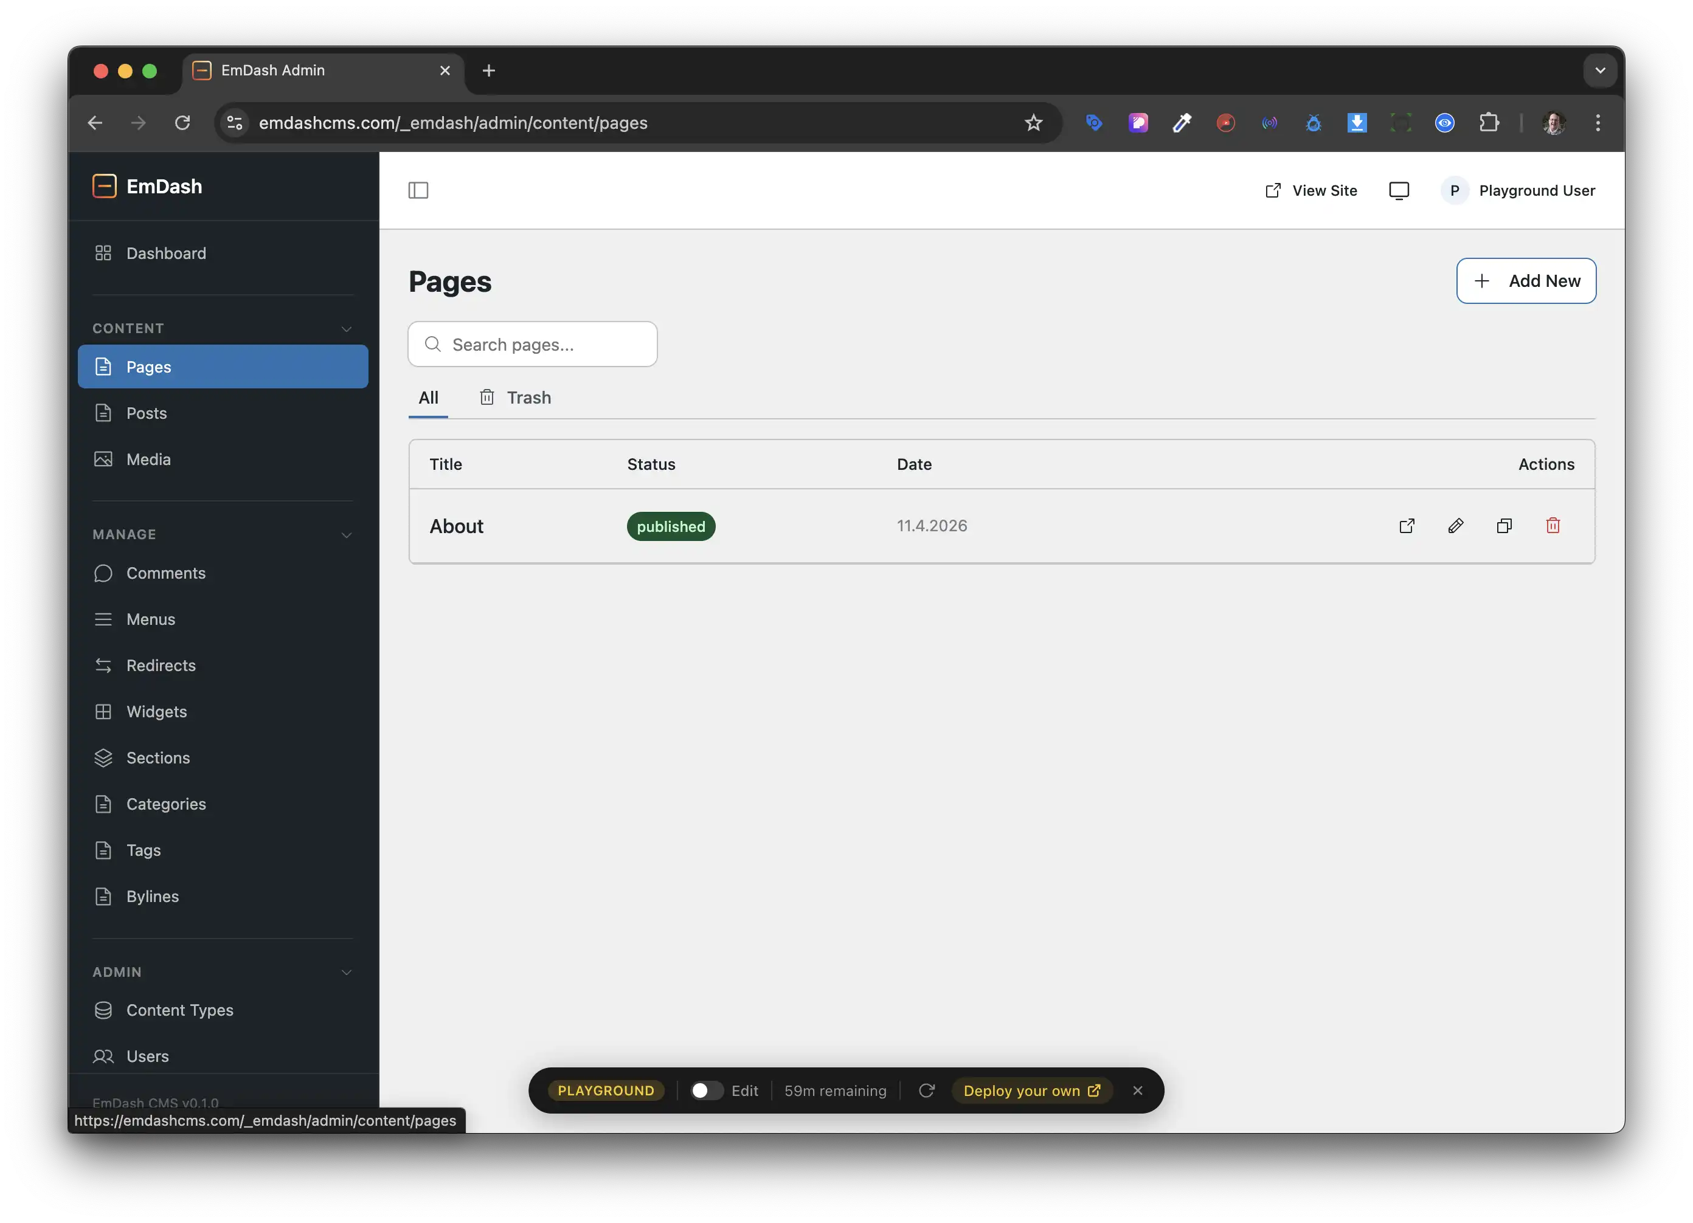Screen dimensions: 1693x1223
Task: Open Sections in sidebar
Action: 223,757
